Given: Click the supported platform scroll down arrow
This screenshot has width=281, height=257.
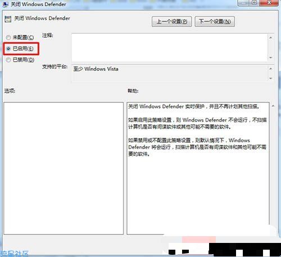Looking at the screenshot, I should tap(270, 78).
